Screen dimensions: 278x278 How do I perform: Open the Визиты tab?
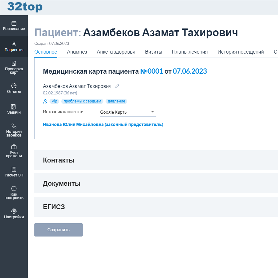(x=154, y=52)
